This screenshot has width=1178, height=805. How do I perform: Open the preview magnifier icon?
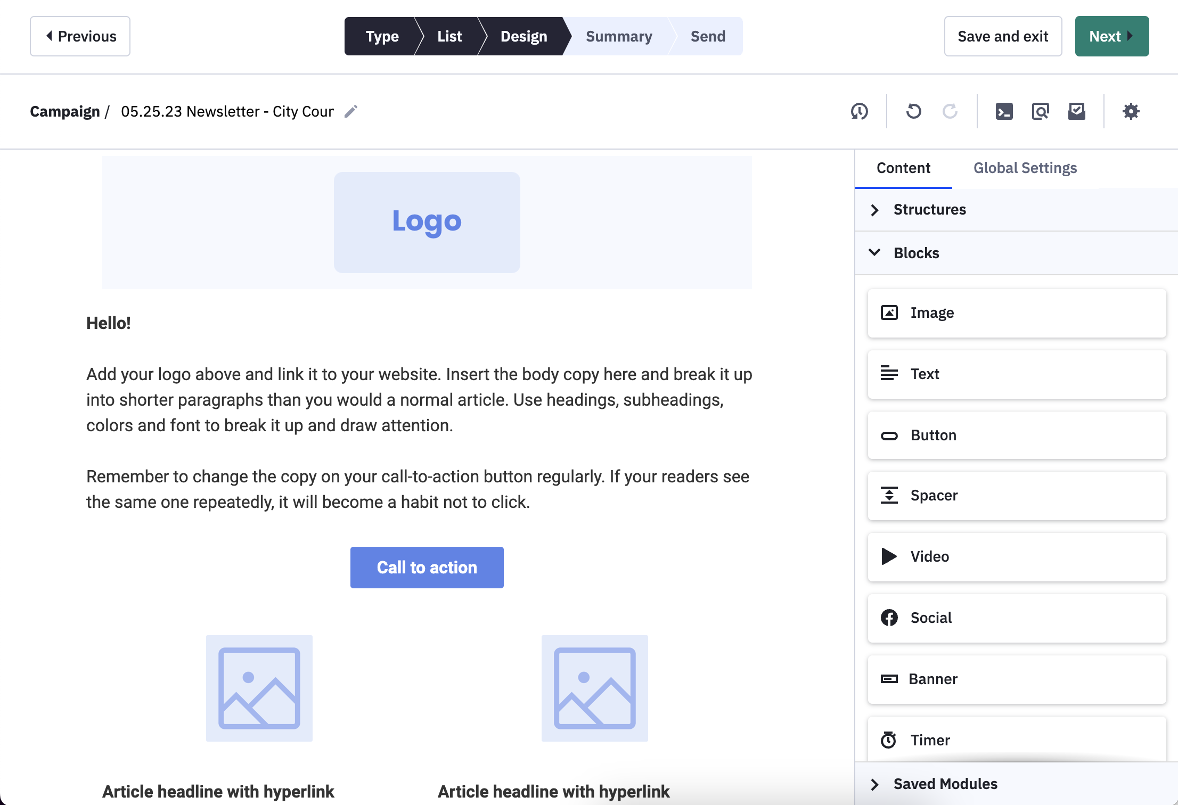point(1040,111)
